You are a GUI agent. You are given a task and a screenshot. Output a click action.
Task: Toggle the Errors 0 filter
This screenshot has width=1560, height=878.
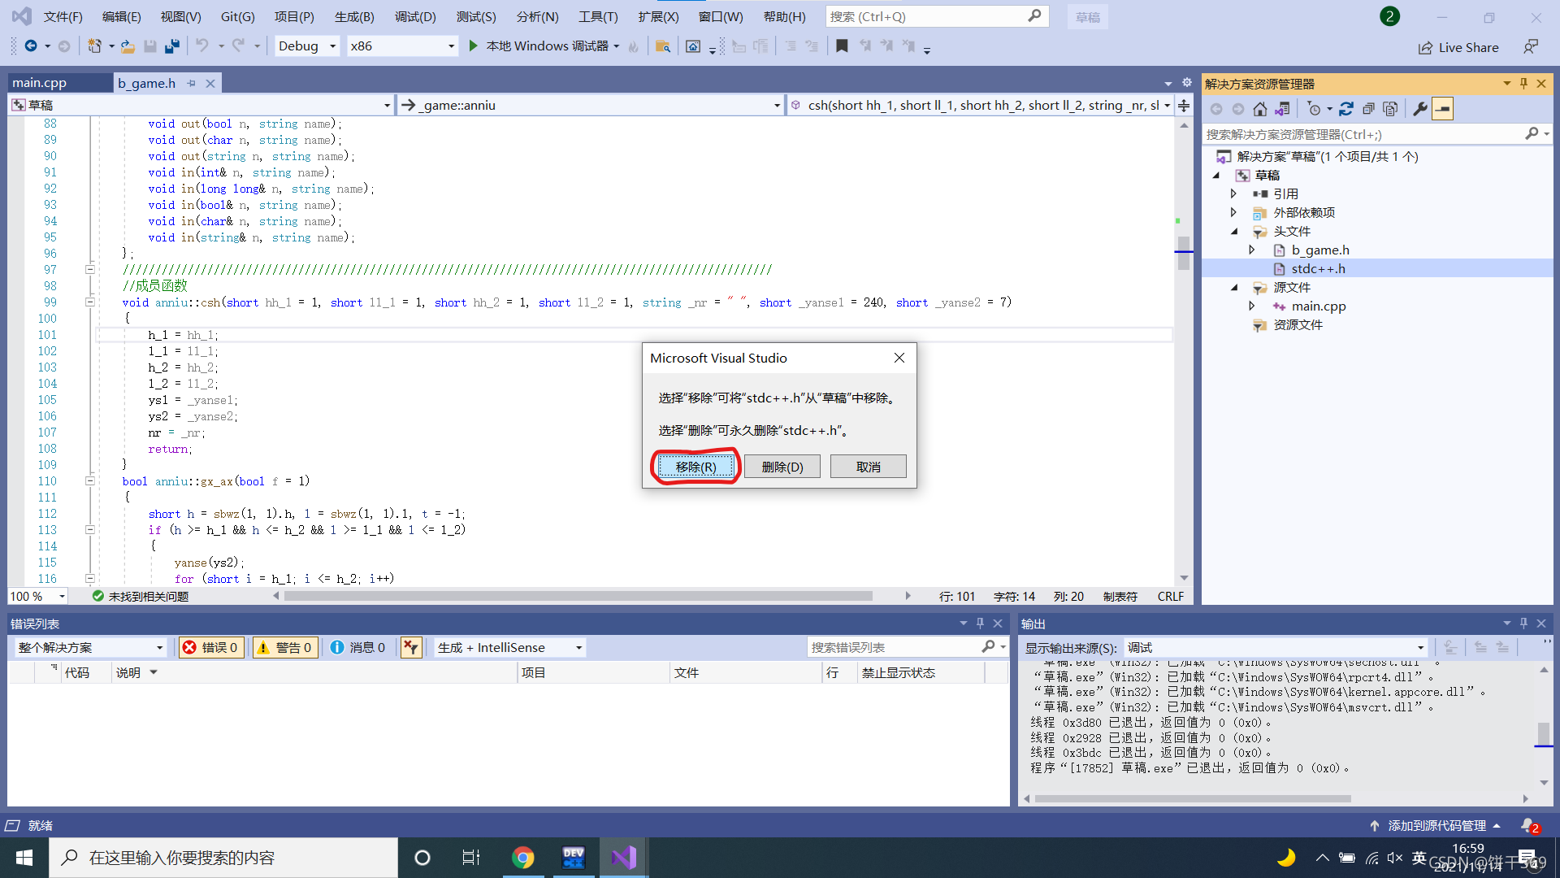click(211, 648)
